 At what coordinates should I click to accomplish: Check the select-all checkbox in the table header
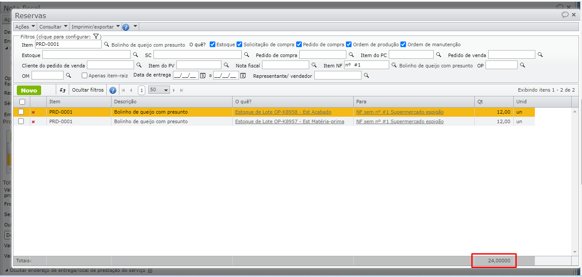point(22,102)
